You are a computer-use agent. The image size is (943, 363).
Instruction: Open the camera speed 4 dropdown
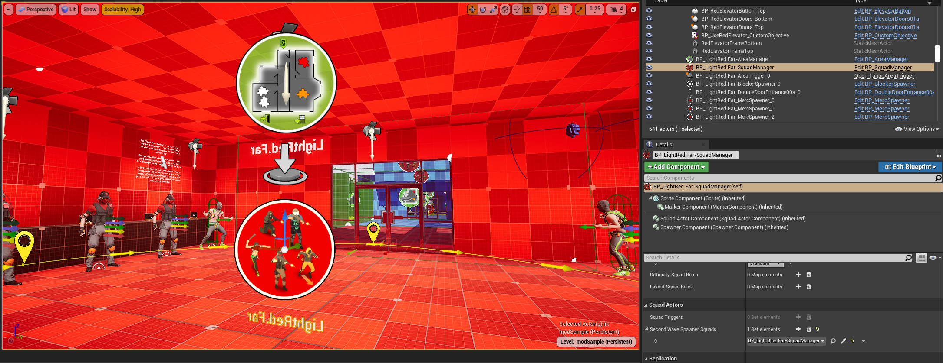[x=617, y=10]
